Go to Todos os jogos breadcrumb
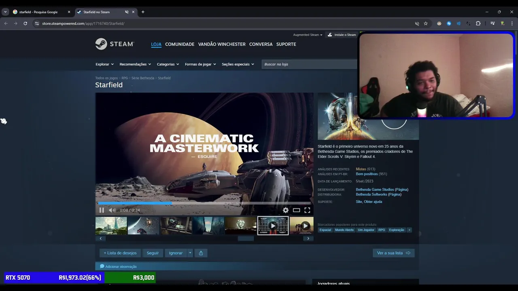This screenshot has width=518, height=291. [x=106, y=78]
